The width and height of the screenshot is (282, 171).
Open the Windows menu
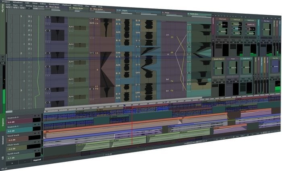click(18, 2)
